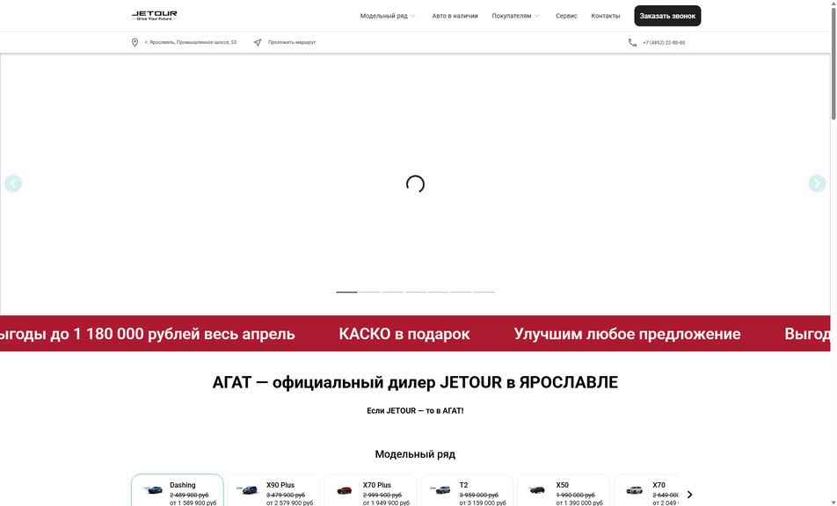This screenshot has width=837, height=506.
Task: Click the address 'г. Ярославль, Промышленное шоссе, 53'
Action: (x=191, y=42)
